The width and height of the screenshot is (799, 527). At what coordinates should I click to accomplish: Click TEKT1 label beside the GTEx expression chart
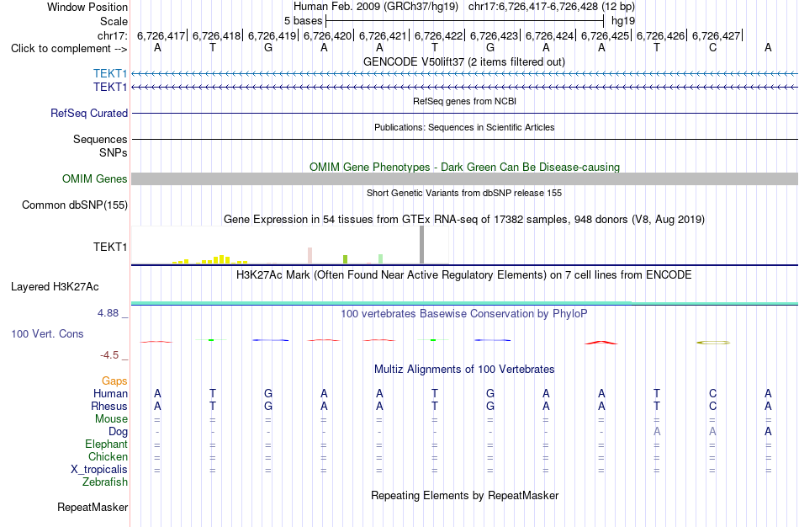pyautogui.click(x=110, y=247)
